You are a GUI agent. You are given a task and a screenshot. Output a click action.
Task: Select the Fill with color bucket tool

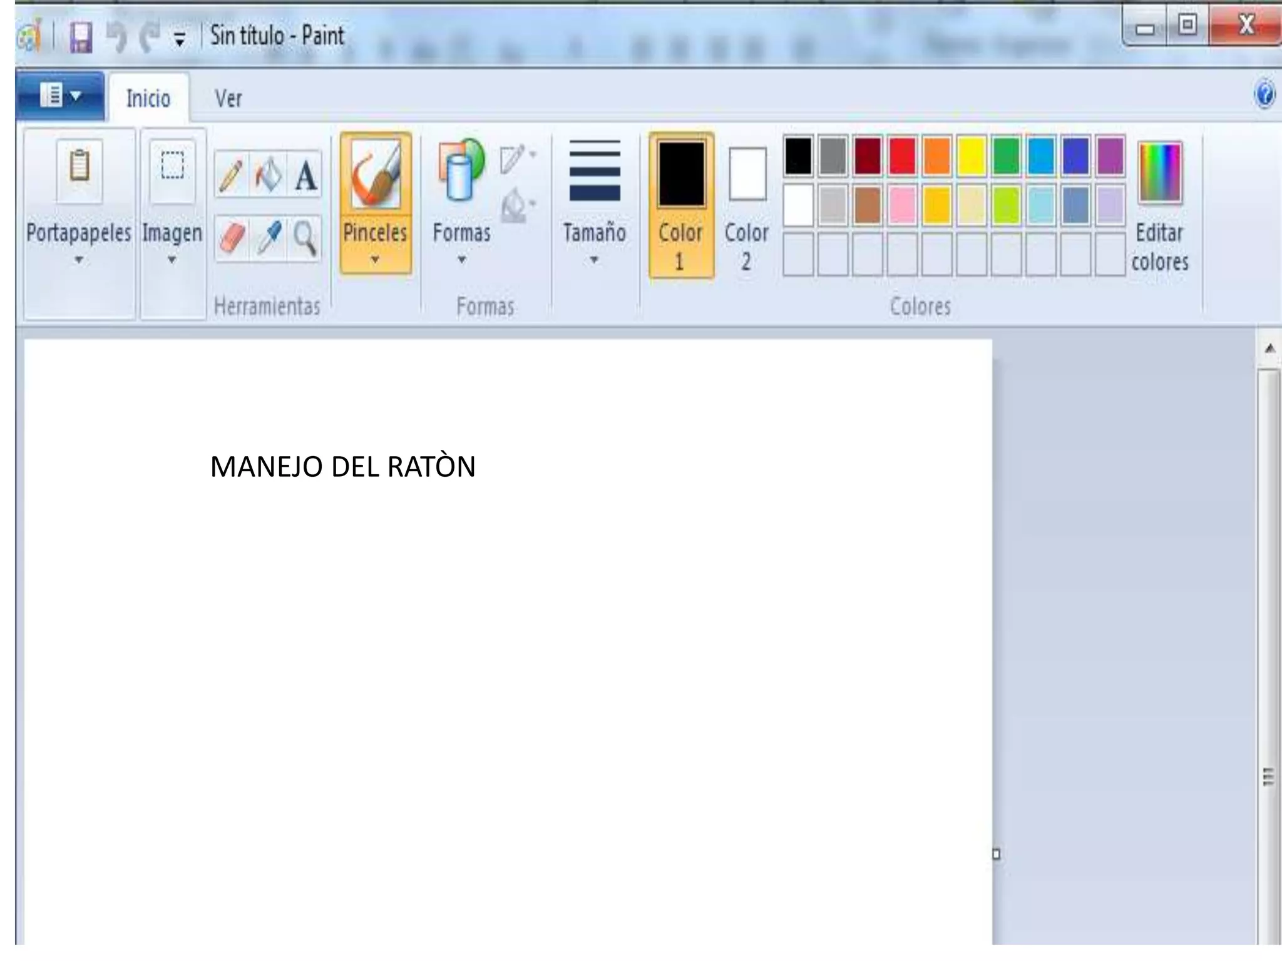pos(269,176)
